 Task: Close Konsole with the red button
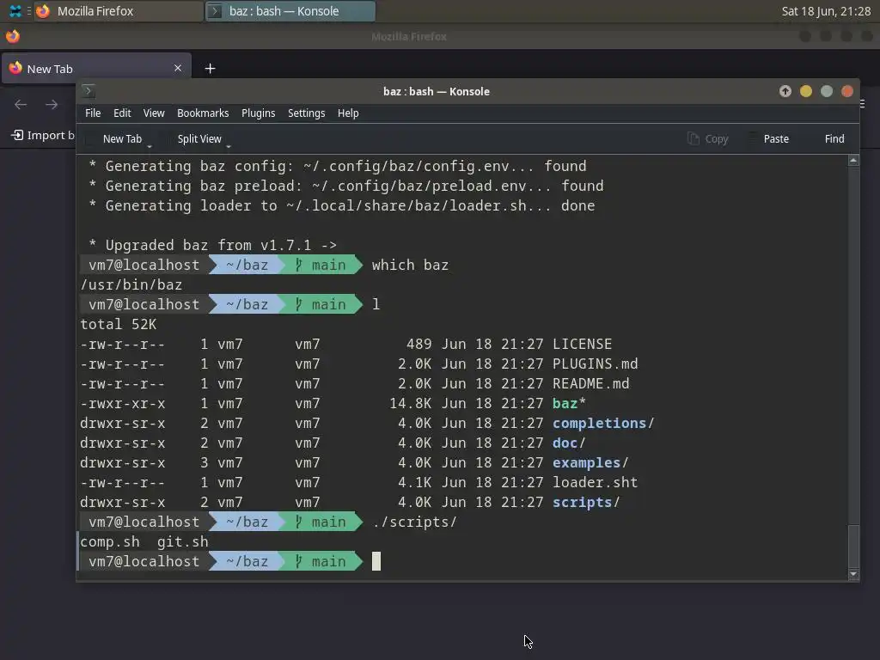(847, 91)
